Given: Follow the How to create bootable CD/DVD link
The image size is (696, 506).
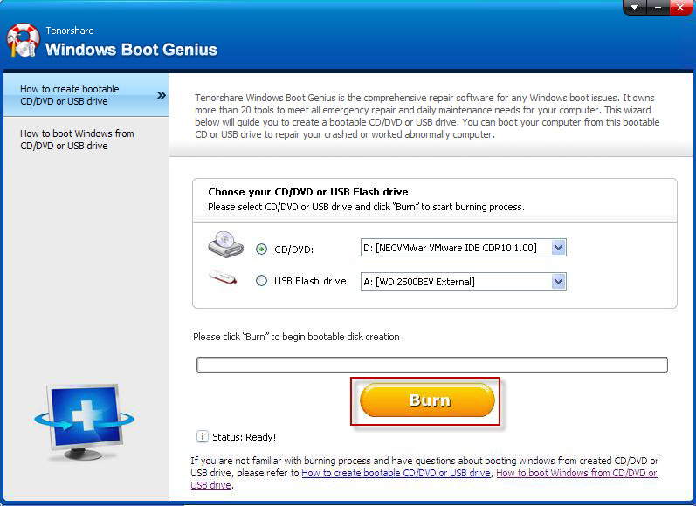Looking at the screenshot, I should click(396, 473).
